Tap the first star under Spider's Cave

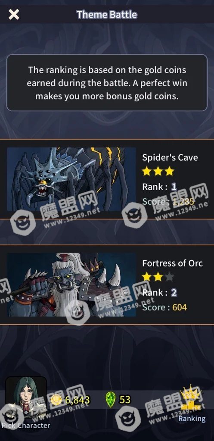coord(147,171)
